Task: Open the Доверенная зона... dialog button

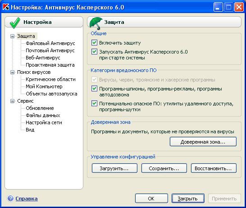Action: pos(203,142)
